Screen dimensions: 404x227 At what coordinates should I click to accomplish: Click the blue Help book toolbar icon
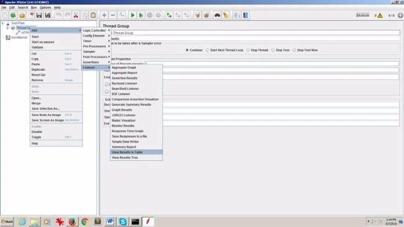coord(246,15)
